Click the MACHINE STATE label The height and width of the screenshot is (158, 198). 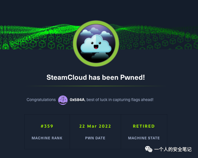coord(144,138)
